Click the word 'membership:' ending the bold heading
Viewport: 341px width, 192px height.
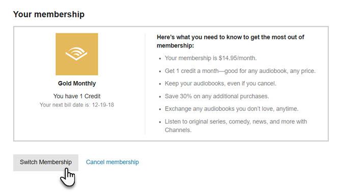pos(175,46)
